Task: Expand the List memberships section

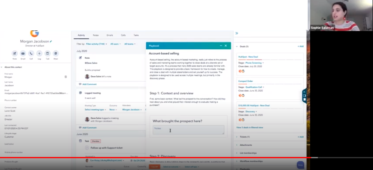Action: pyautogui.click(x=237, y=153)
